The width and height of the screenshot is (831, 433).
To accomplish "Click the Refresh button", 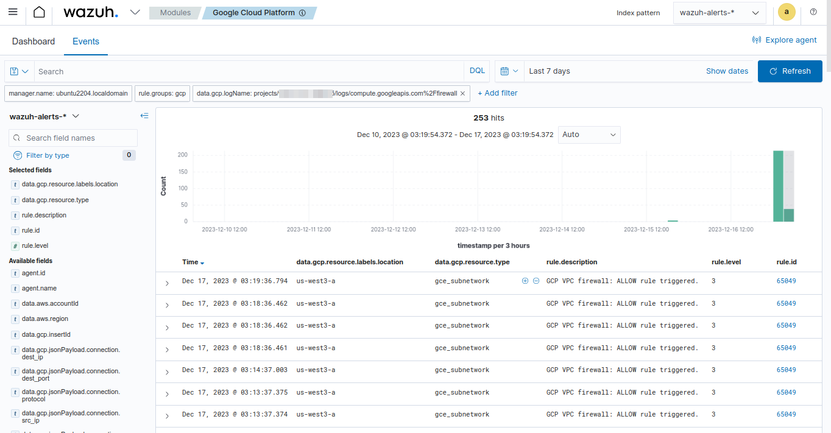I will pos(790,71).
